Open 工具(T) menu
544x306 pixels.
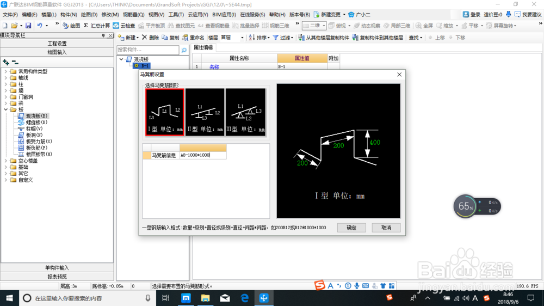click(x=176, y=15)
